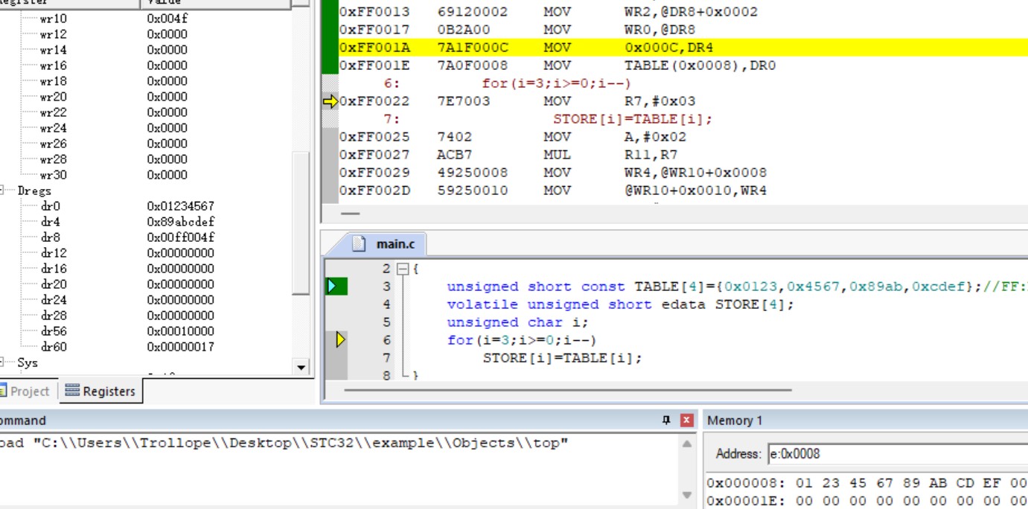Switch to the Project panel tab
The height and width of the screenshot is (509, 1028).
[25, 391]
